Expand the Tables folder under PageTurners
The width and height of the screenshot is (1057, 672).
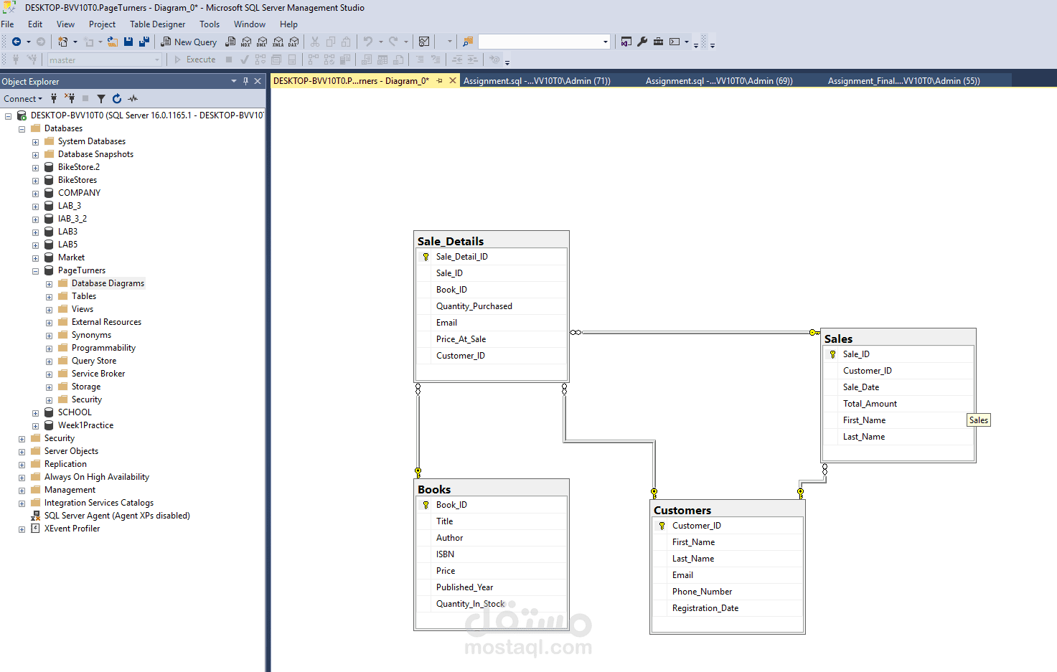point(49,297)
